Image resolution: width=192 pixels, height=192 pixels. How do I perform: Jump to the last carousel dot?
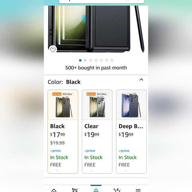point(112,60)
